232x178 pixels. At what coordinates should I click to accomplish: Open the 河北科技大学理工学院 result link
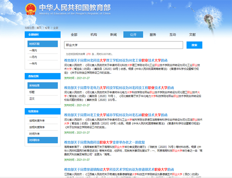(x=116, y=60)
